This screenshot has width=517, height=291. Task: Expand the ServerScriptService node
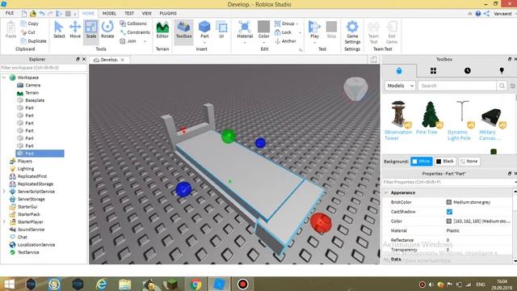(4, 192)
